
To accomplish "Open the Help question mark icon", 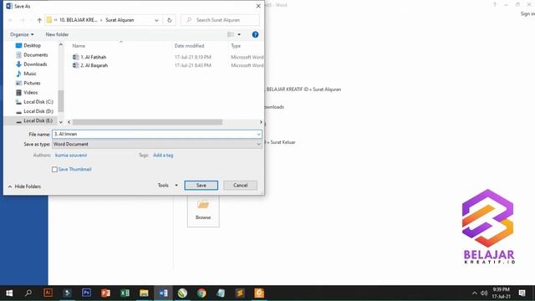I will (x=255, y=34).
